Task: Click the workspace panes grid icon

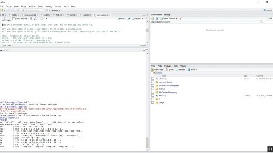Action: (47, 10)
